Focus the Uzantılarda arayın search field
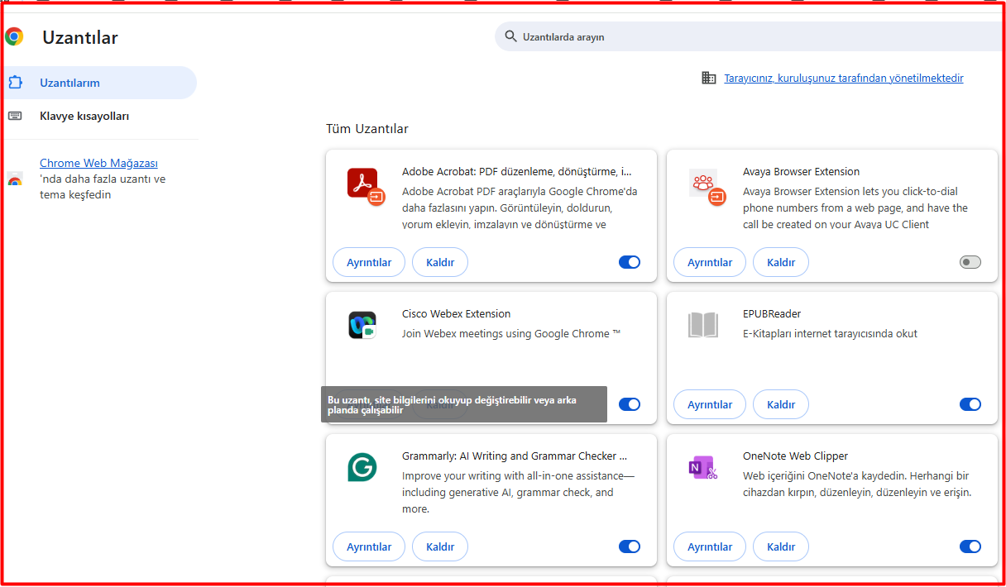The width and height of the screenshot is (1006, 587). point(750,36)
